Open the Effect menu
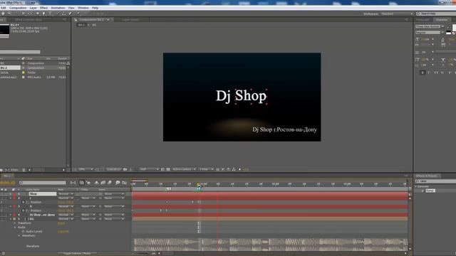 click(x=43, y=8)
